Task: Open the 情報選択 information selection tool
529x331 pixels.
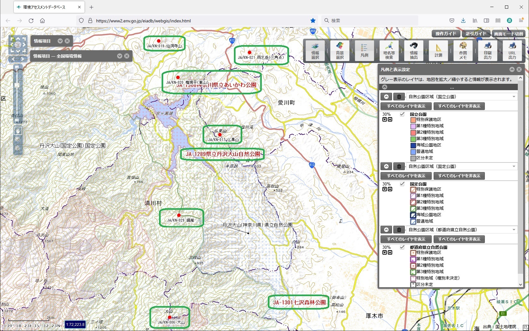Action: [x=315, y=51]
